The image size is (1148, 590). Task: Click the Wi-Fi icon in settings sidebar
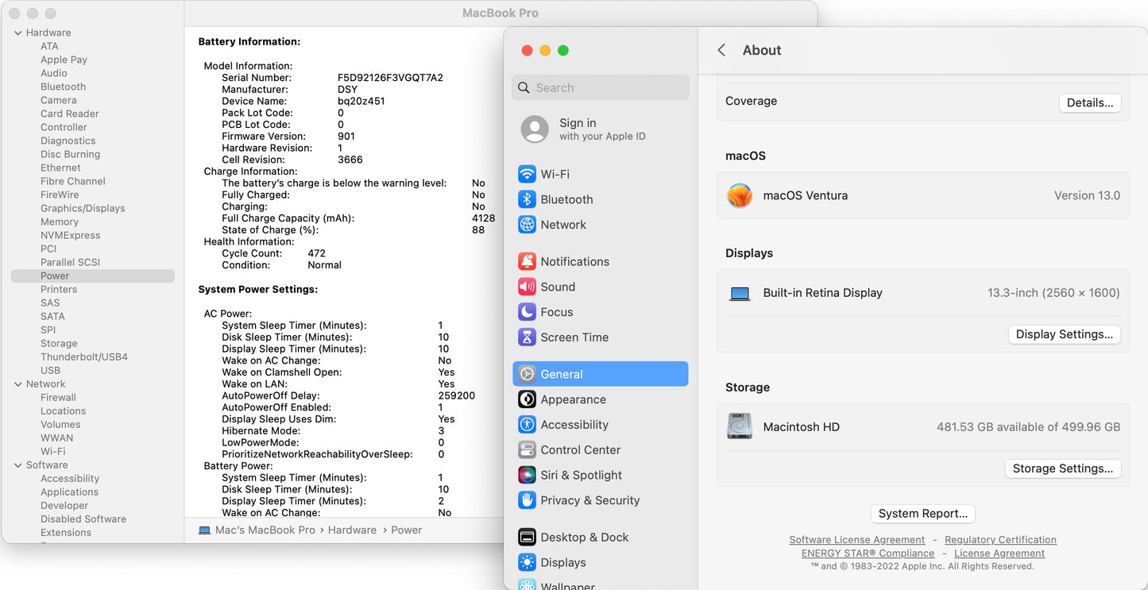pyautogui.click(x=527, y=174)
